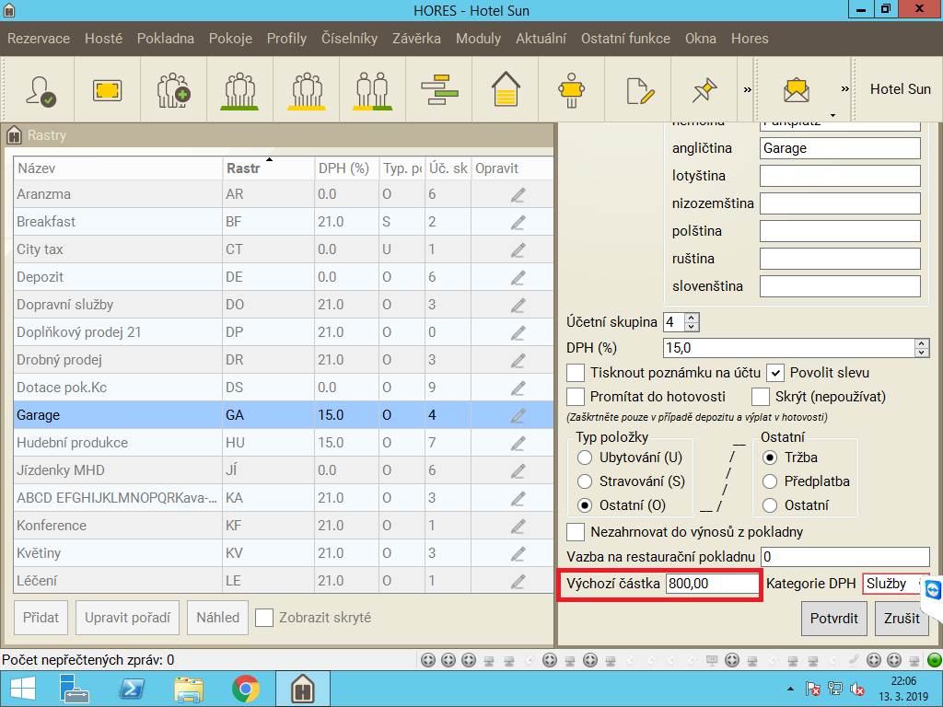This screenshot has width=943, height=707.
Task: Enable the Tisknout poznámku na účtu checkbox
Action: click(576, 373)
